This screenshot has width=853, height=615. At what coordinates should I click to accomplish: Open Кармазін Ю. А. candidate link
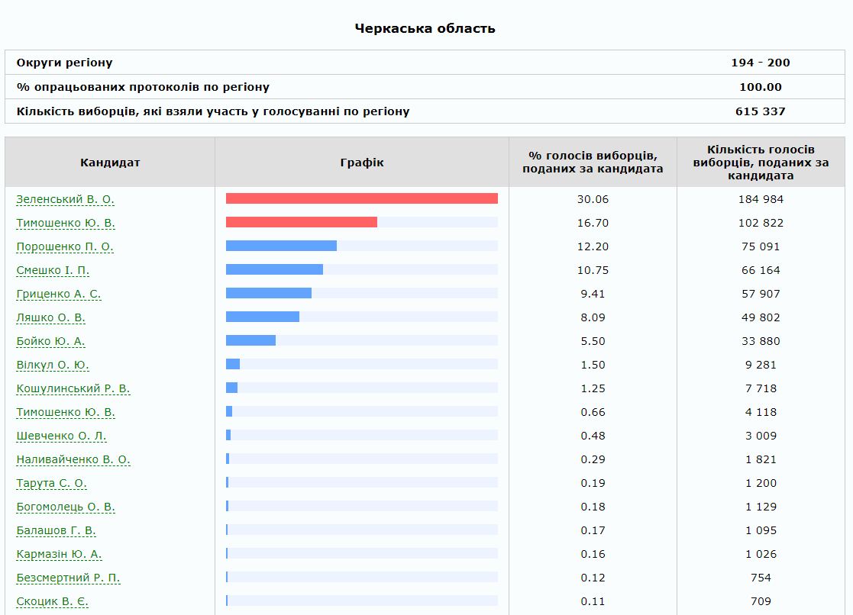point(60,554)
